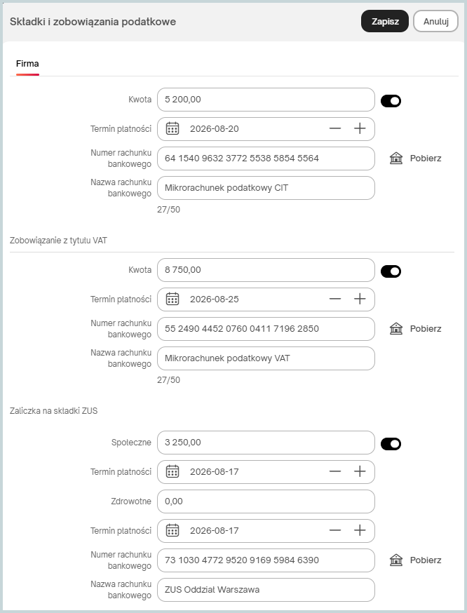Toggle off the switch next to 3 250,00

391,444
